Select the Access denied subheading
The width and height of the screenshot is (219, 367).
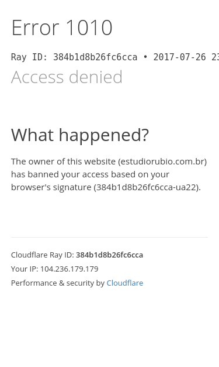pyautogui.click(x=67, y=77)
